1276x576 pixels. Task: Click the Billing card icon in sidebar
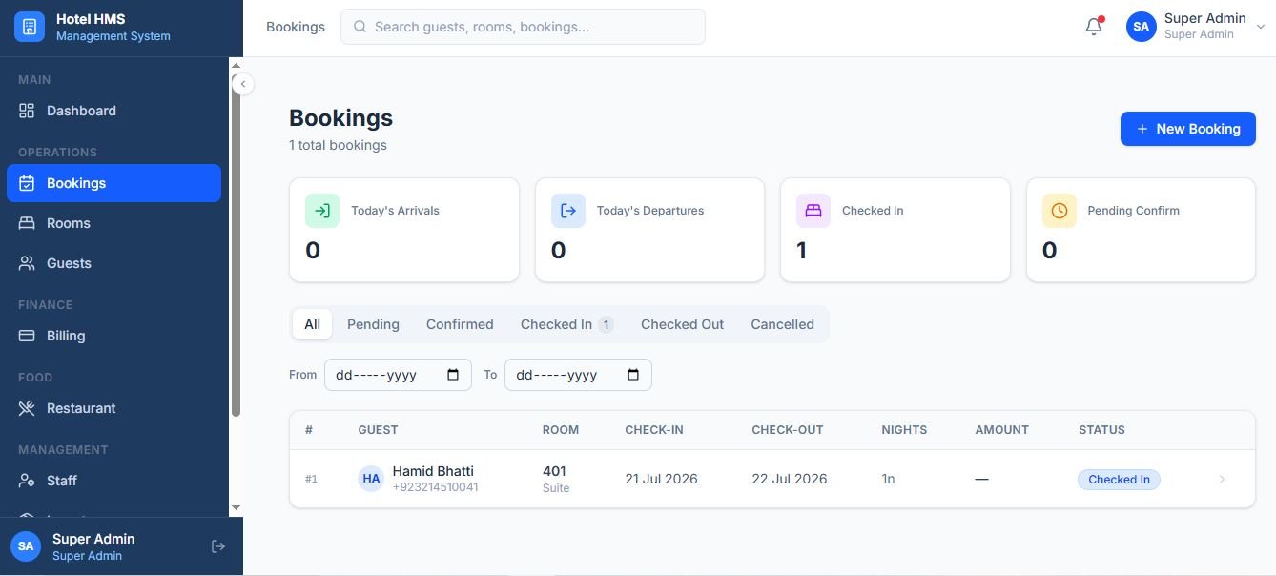click(x=27, y=336)
